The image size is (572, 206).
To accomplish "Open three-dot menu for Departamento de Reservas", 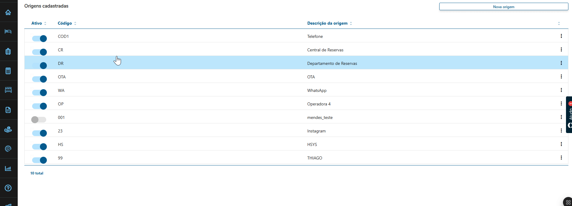I will tap(561, 63).
